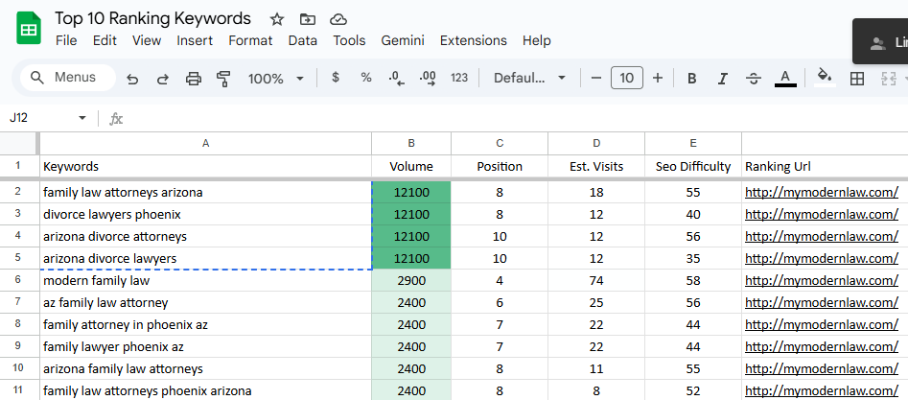Toggle strikethrough formatting
This screenshot has width=908, height=400.
[753, 79]
